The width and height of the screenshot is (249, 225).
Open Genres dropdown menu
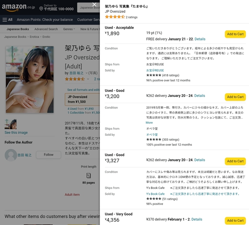tap(69, 29)
